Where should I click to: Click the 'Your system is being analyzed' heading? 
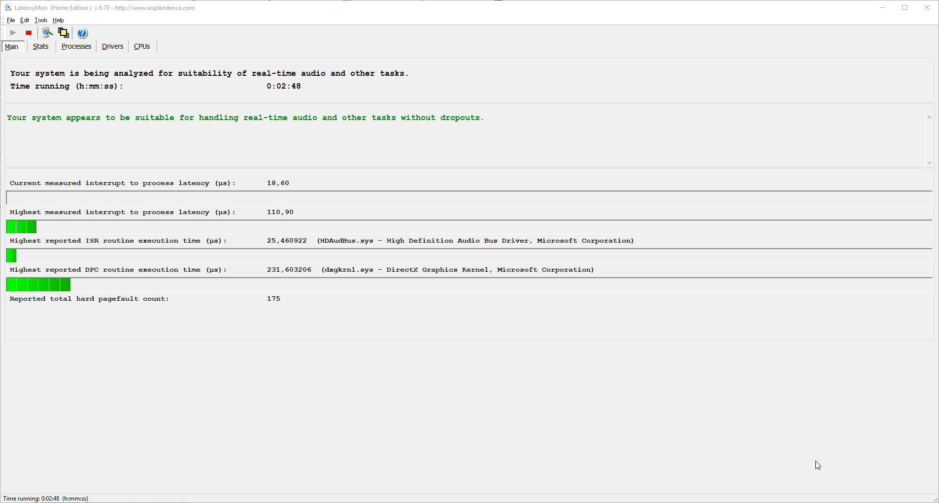pyautogui.click(x=209, y=73)
